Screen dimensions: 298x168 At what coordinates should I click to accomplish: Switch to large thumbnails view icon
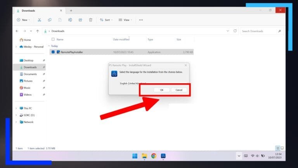pos(282,148)
